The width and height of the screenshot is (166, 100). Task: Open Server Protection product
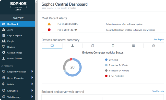[16, 78]
